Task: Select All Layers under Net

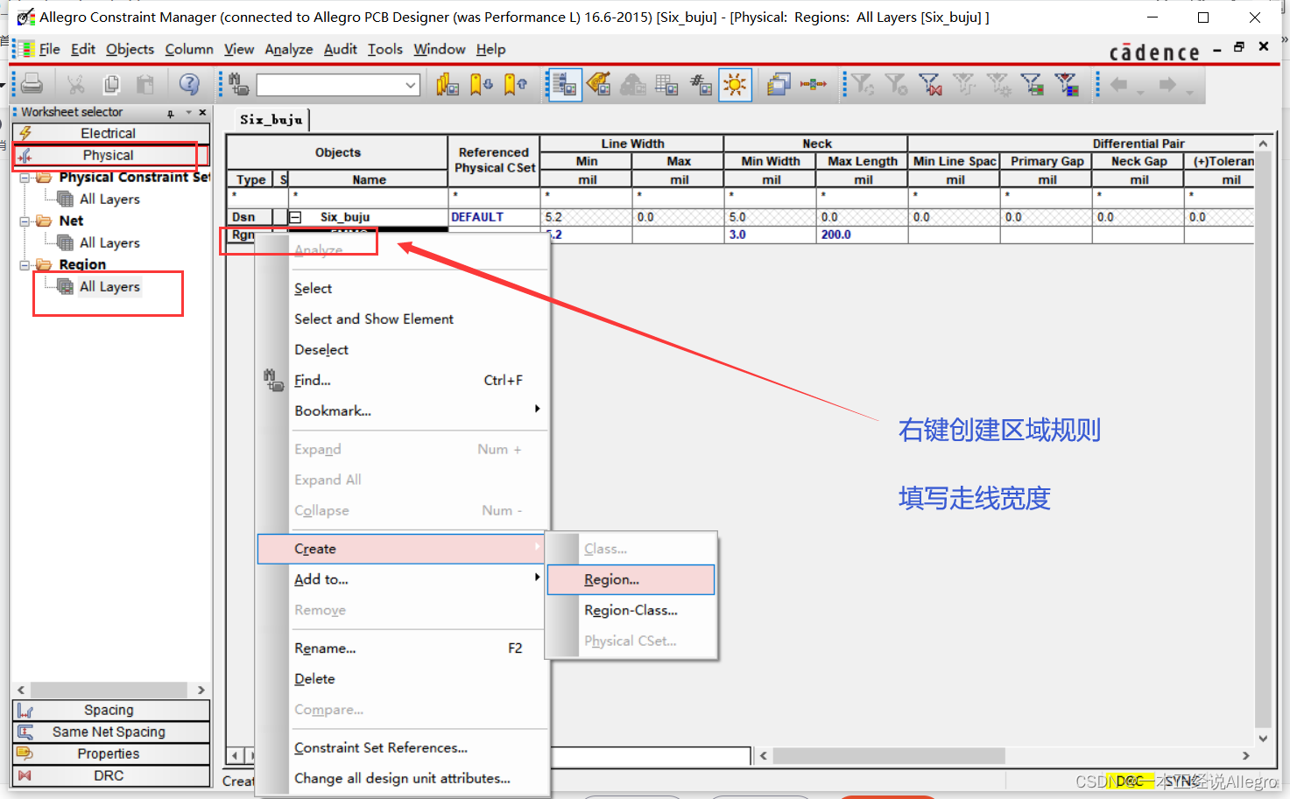Action: click(109, 242)
